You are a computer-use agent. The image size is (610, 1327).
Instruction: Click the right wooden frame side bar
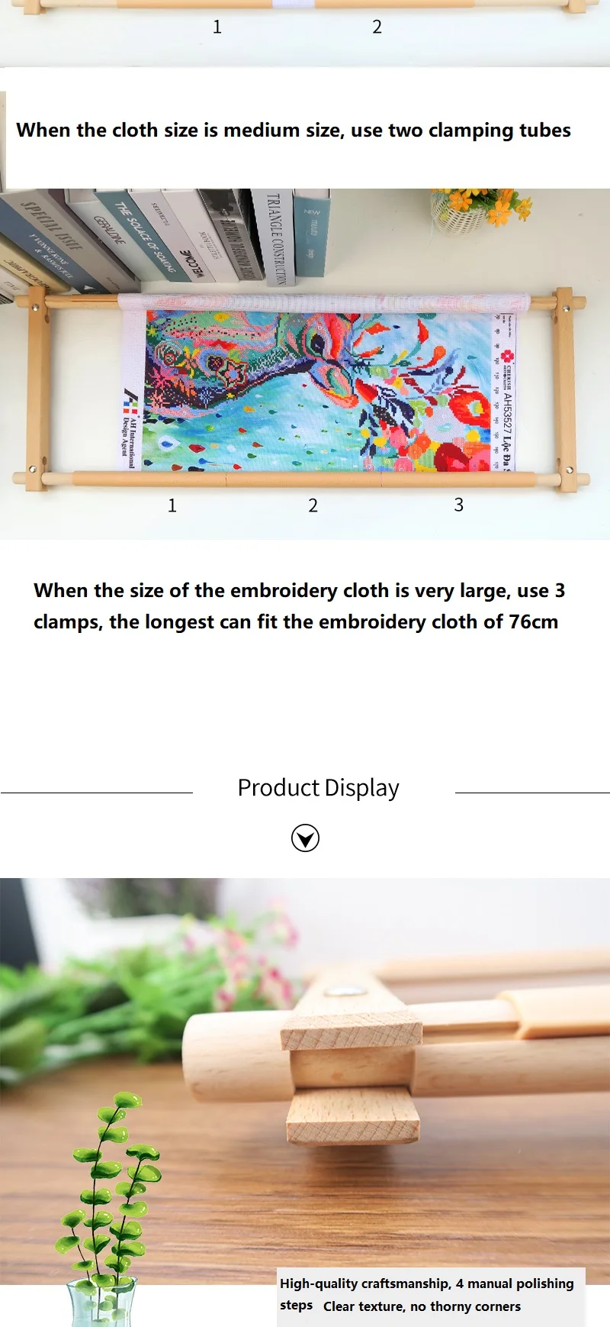[x=565, y=389]
